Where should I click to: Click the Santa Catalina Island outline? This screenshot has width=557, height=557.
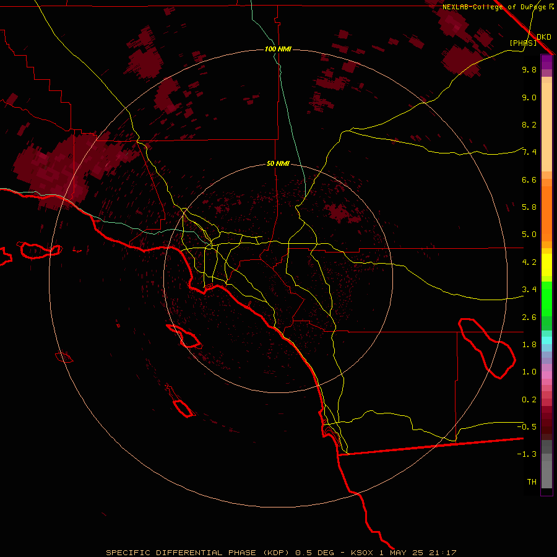pyautogui.click(x=184, y=336)
